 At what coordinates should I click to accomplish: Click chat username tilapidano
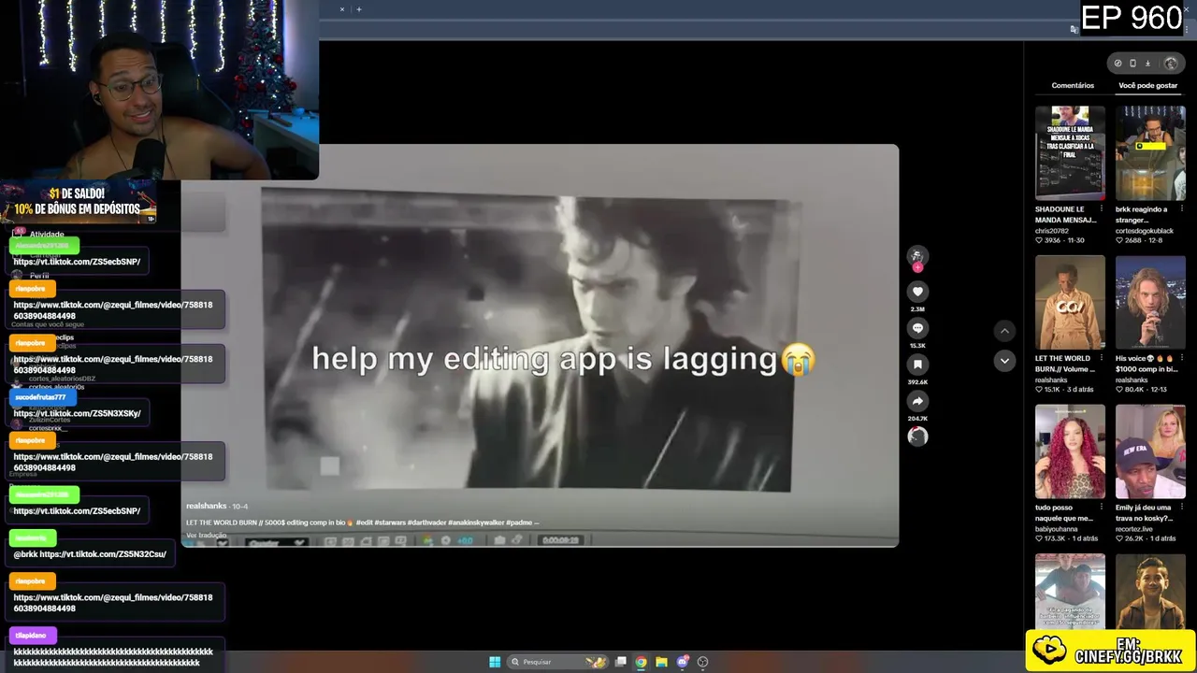pyautogui.click(x=30, y=636)
